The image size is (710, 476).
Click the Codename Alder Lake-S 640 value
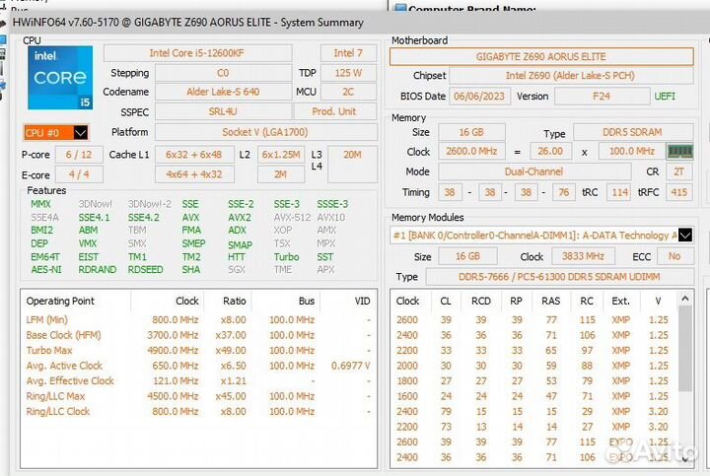223,92
